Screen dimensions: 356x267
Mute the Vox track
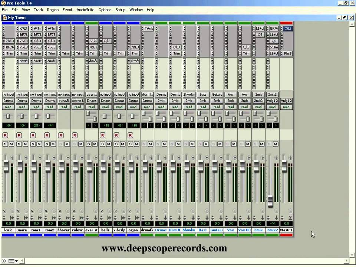tap(234, 144)
